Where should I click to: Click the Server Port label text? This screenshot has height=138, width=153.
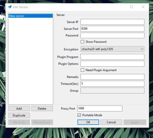point(71,29)
